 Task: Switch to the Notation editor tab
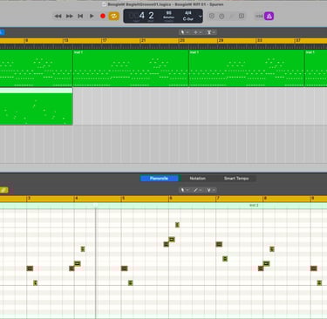pos(198,179)
